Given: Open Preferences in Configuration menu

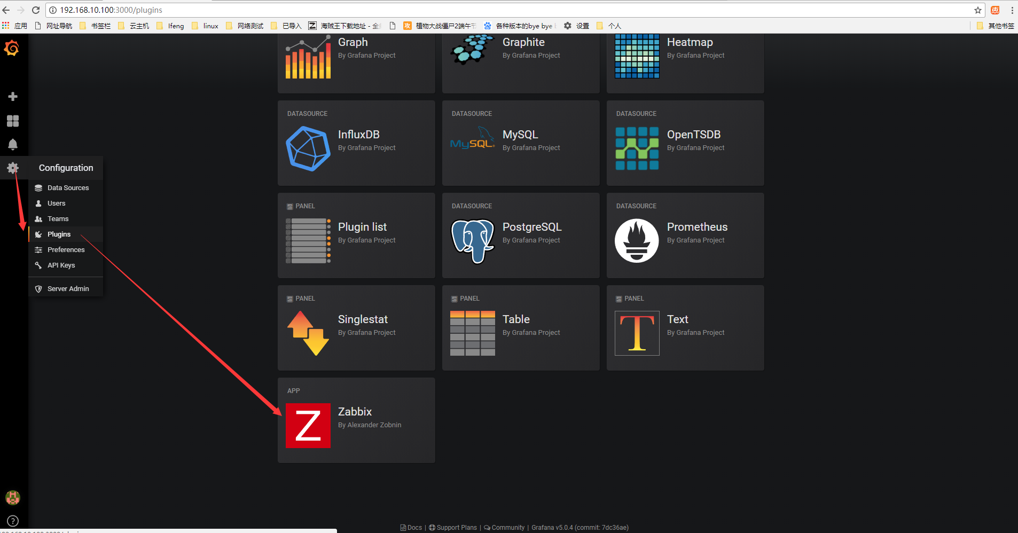Looking at the screenshot, I should click(66, 250).
